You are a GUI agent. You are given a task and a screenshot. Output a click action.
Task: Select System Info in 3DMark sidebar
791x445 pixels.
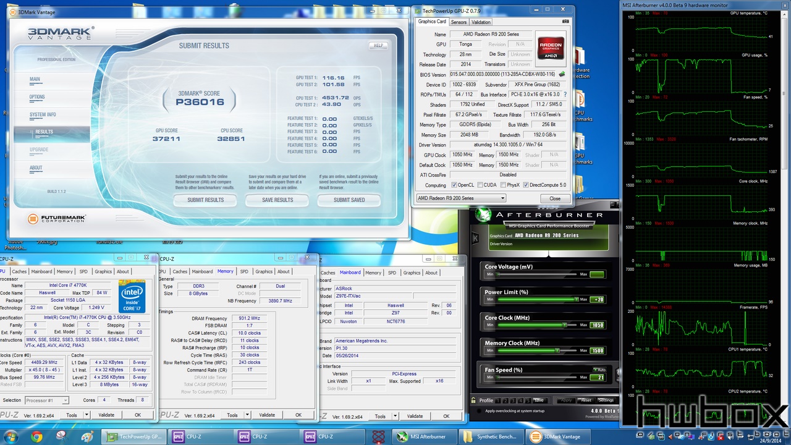pos(43,114)
